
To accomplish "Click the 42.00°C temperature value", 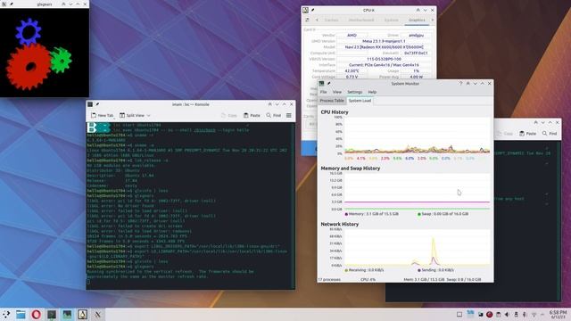I will (352, 70).
